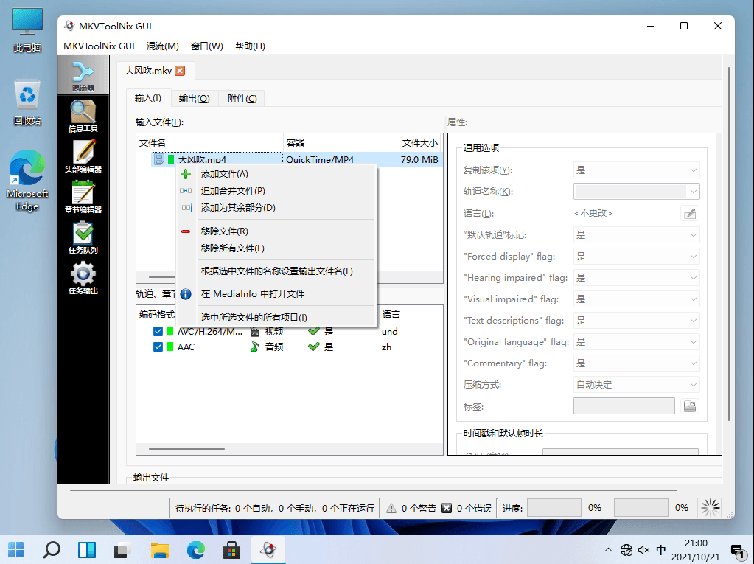The image size is (754, 564).
Task: Click the blue info MediaInfo icon
Action: (186, 294)
